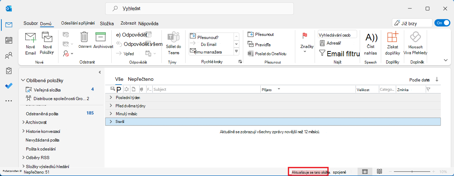
Task: Open the Přesunout move menu
Action: (261, 34)
